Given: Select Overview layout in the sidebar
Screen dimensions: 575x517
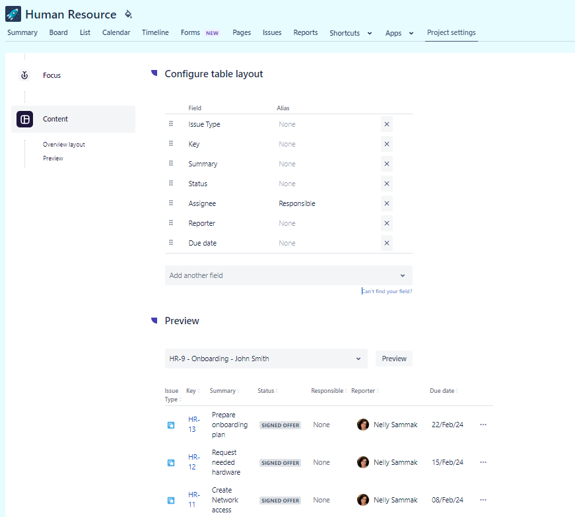Looking at the screenshot, I should pyautogui.click(x=64, y=145).
